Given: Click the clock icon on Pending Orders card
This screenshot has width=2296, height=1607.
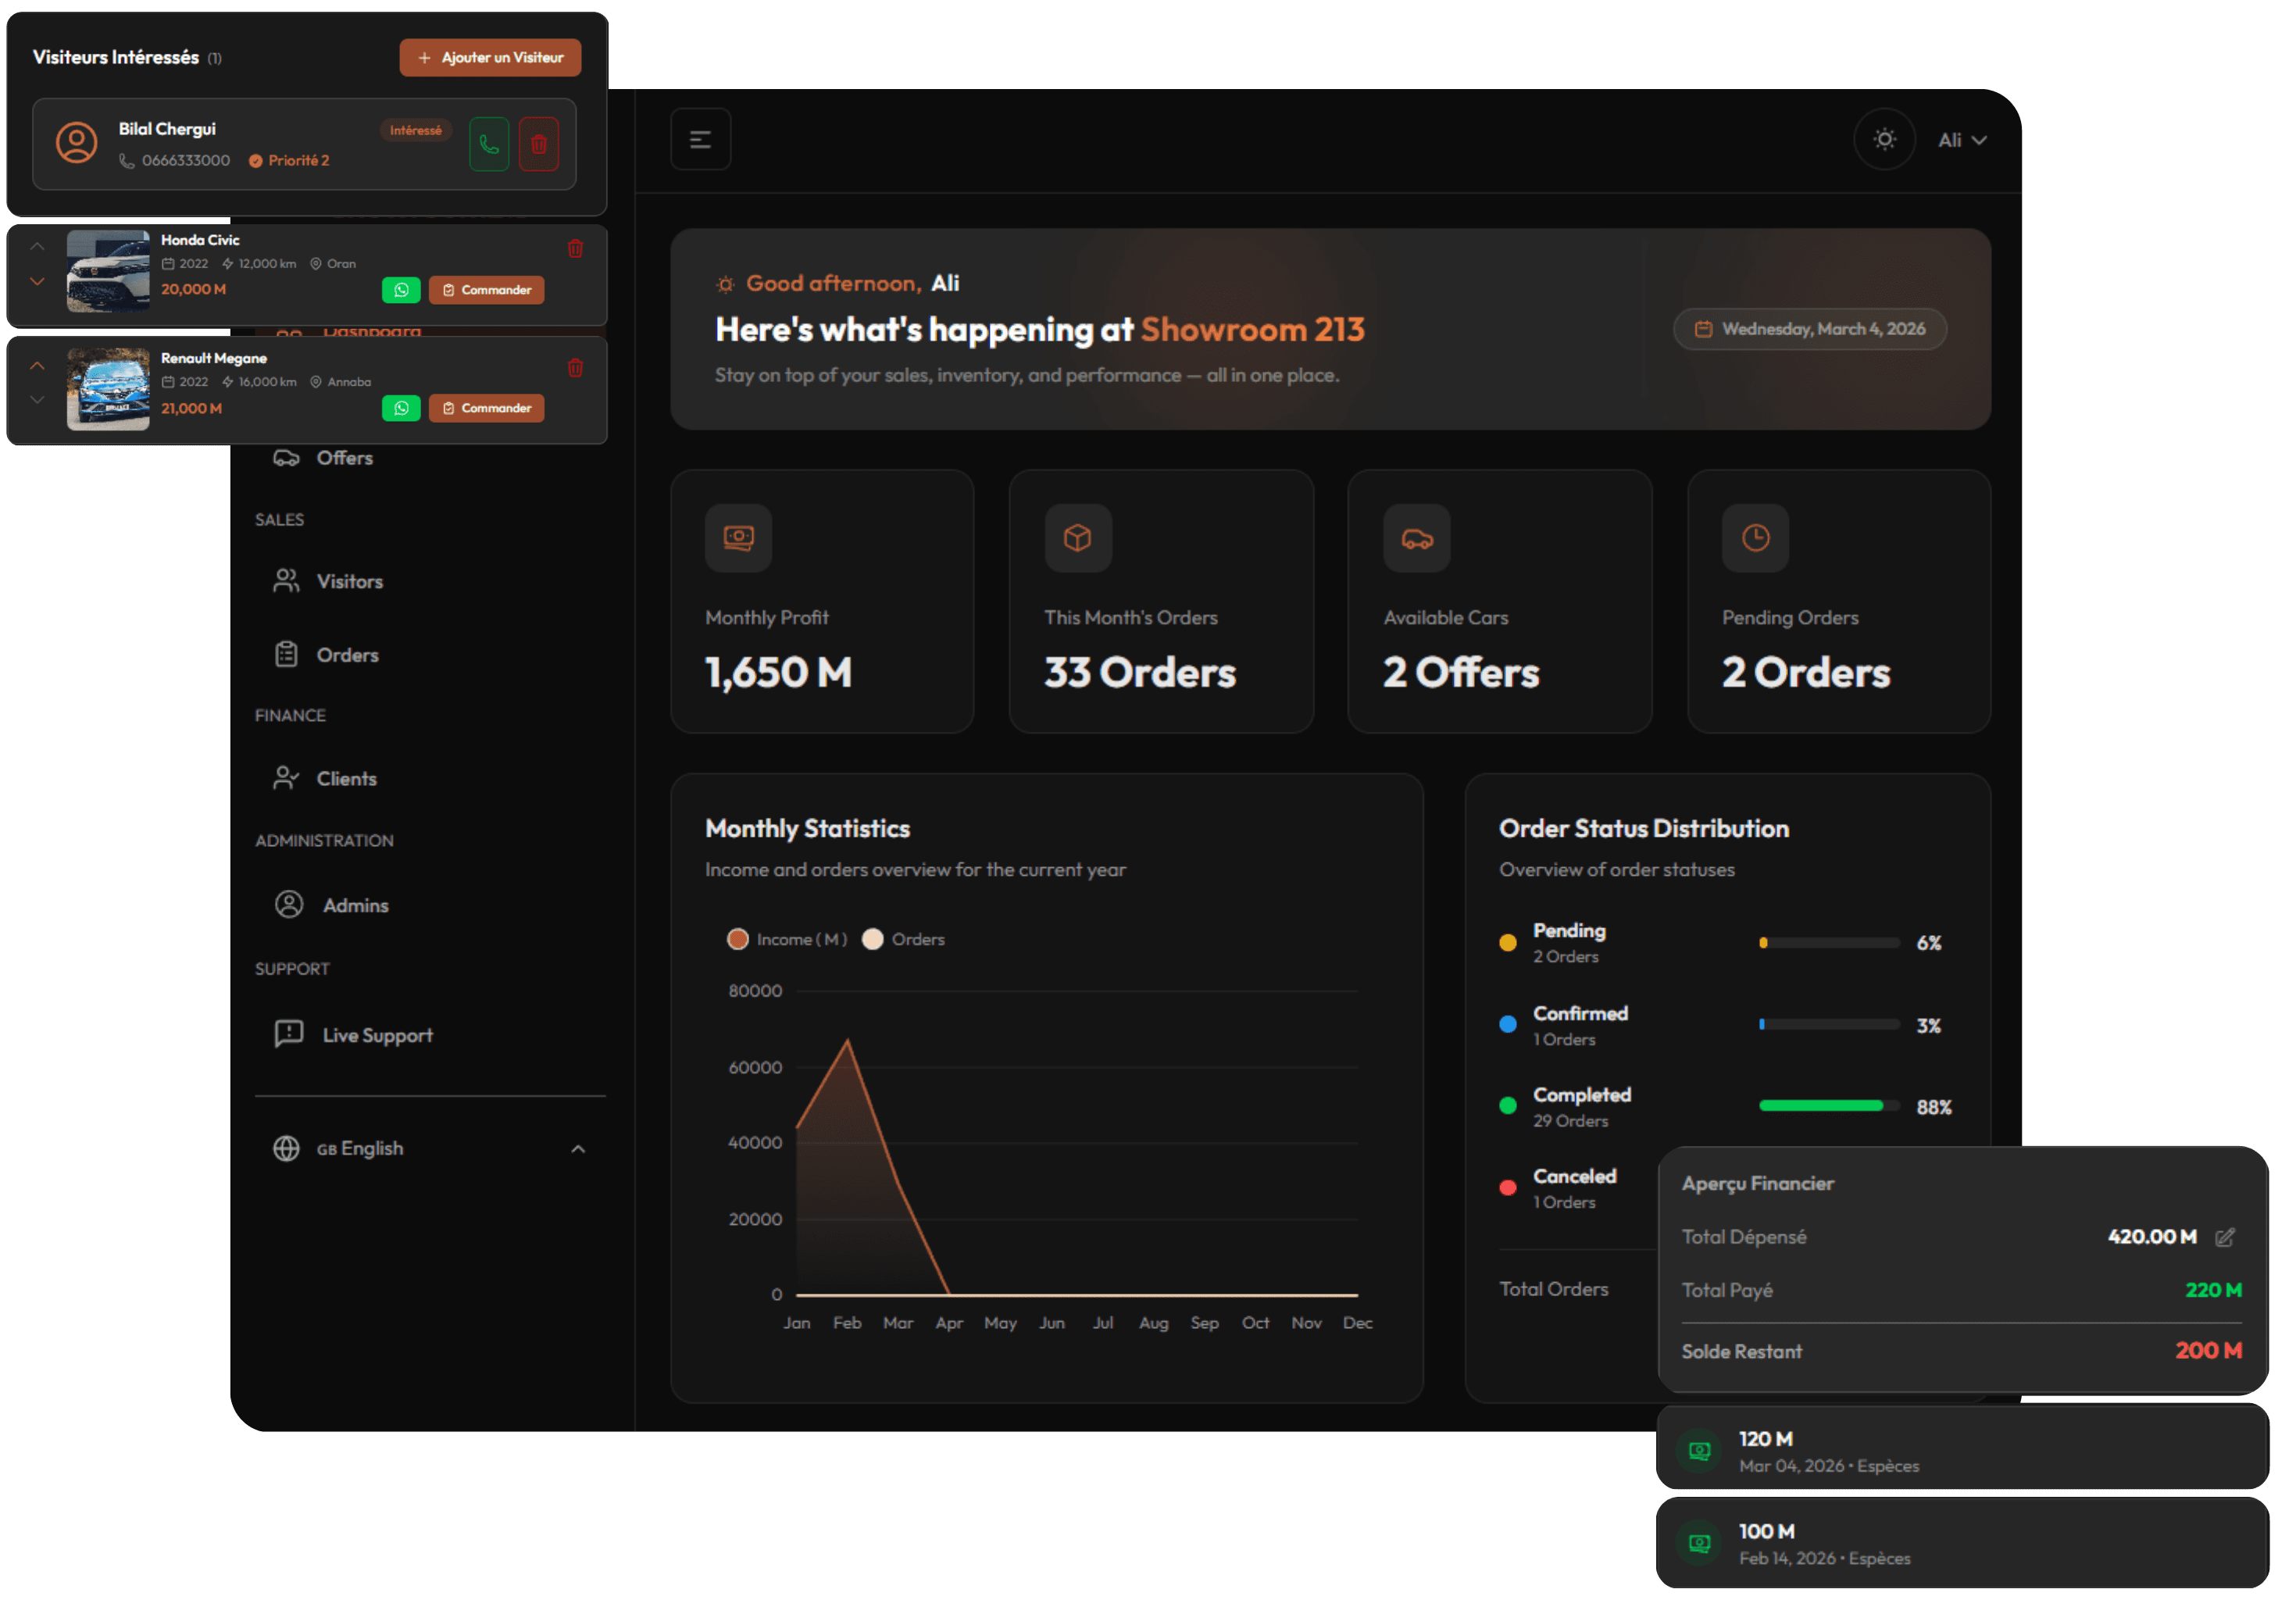Looking at the screenshot, I should 1755,538.
